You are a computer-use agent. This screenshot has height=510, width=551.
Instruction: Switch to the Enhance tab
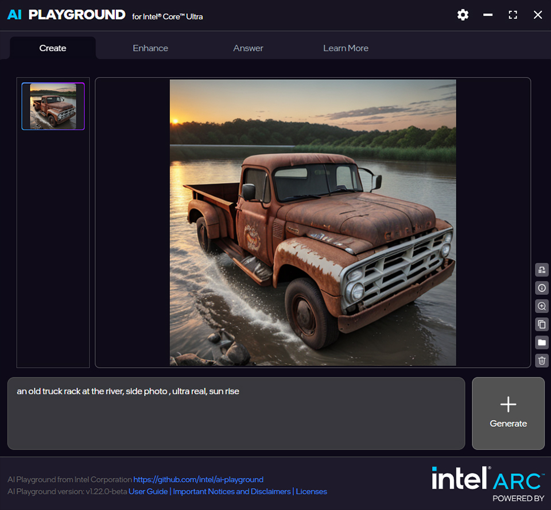point(150,48)
